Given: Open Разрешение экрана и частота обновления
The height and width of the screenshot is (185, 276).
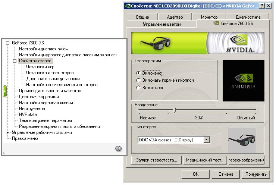Looking at the screenshot, I should point(59,126).
